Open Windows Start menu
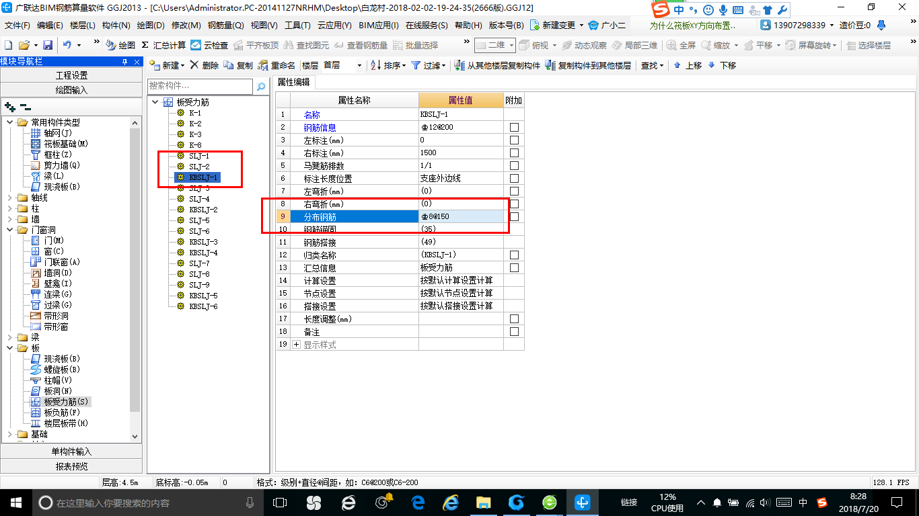This screenshot has width=919, height=516. point(15,502)
